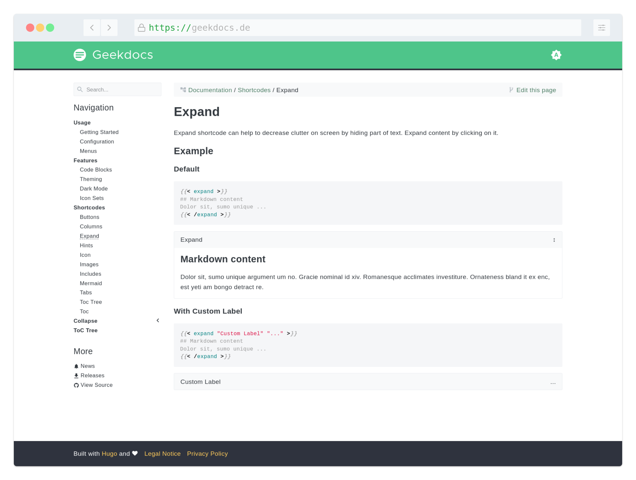Open Menus page in navigation
The height and width of the screenshot is (480, 636).
pos(88,151)
